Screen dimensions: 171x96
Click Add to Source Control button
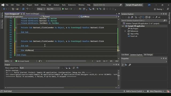[134, 91]
